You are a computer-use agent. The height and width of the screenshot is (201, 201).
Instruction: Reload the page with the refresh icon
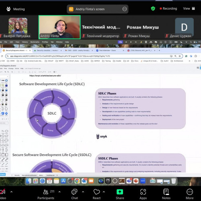(x=2, y=56)
